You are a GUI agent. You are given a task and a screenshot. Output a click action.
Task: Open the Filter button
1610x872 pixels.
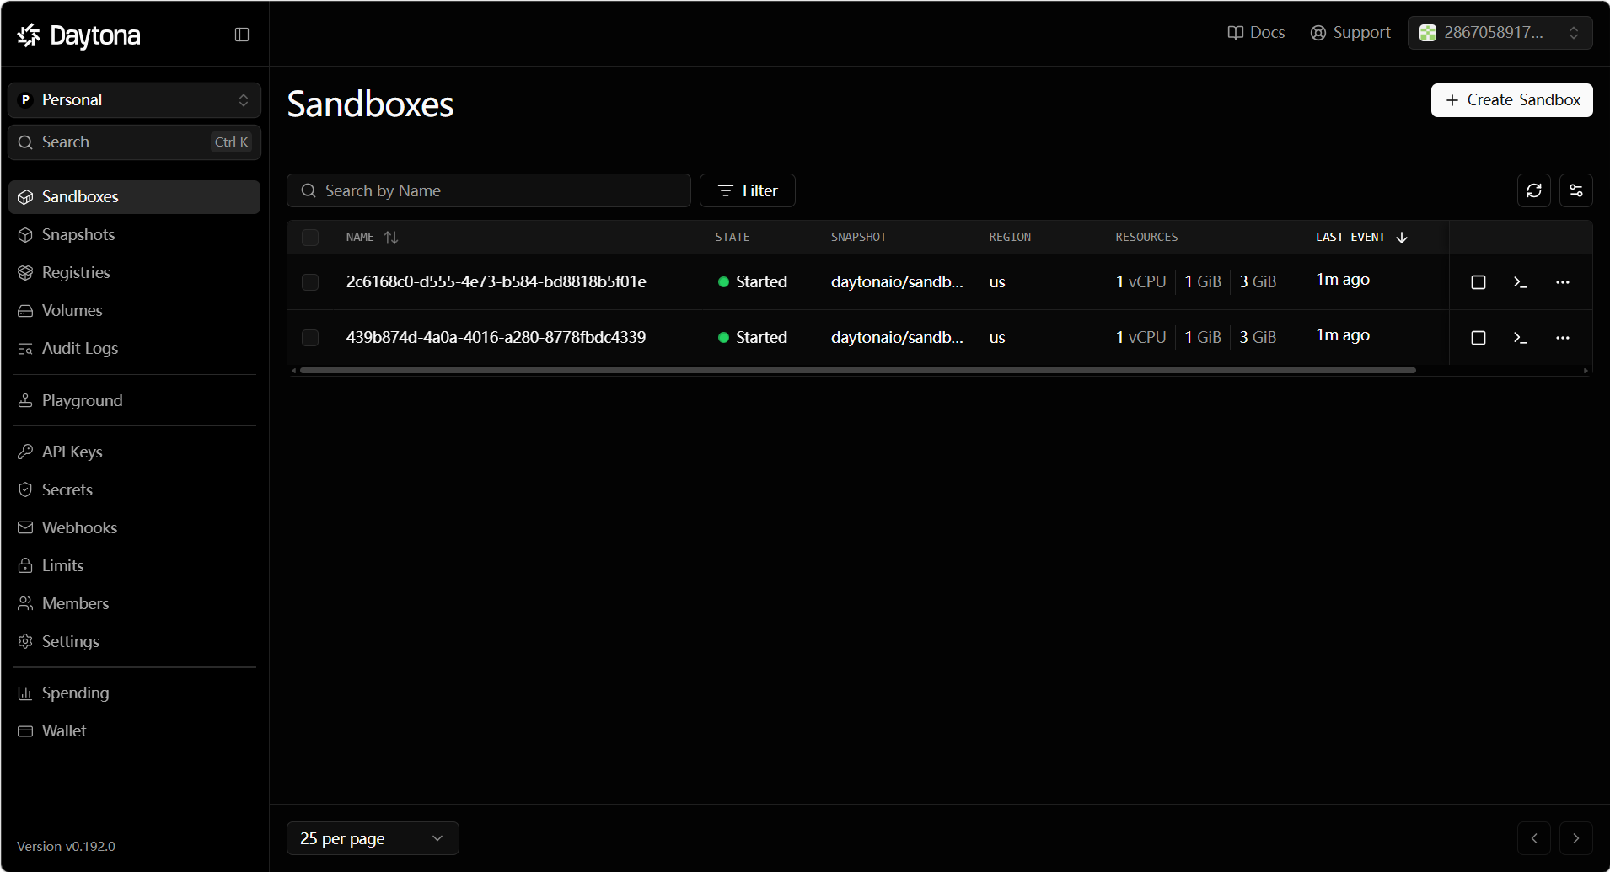[x=748, y=190]
